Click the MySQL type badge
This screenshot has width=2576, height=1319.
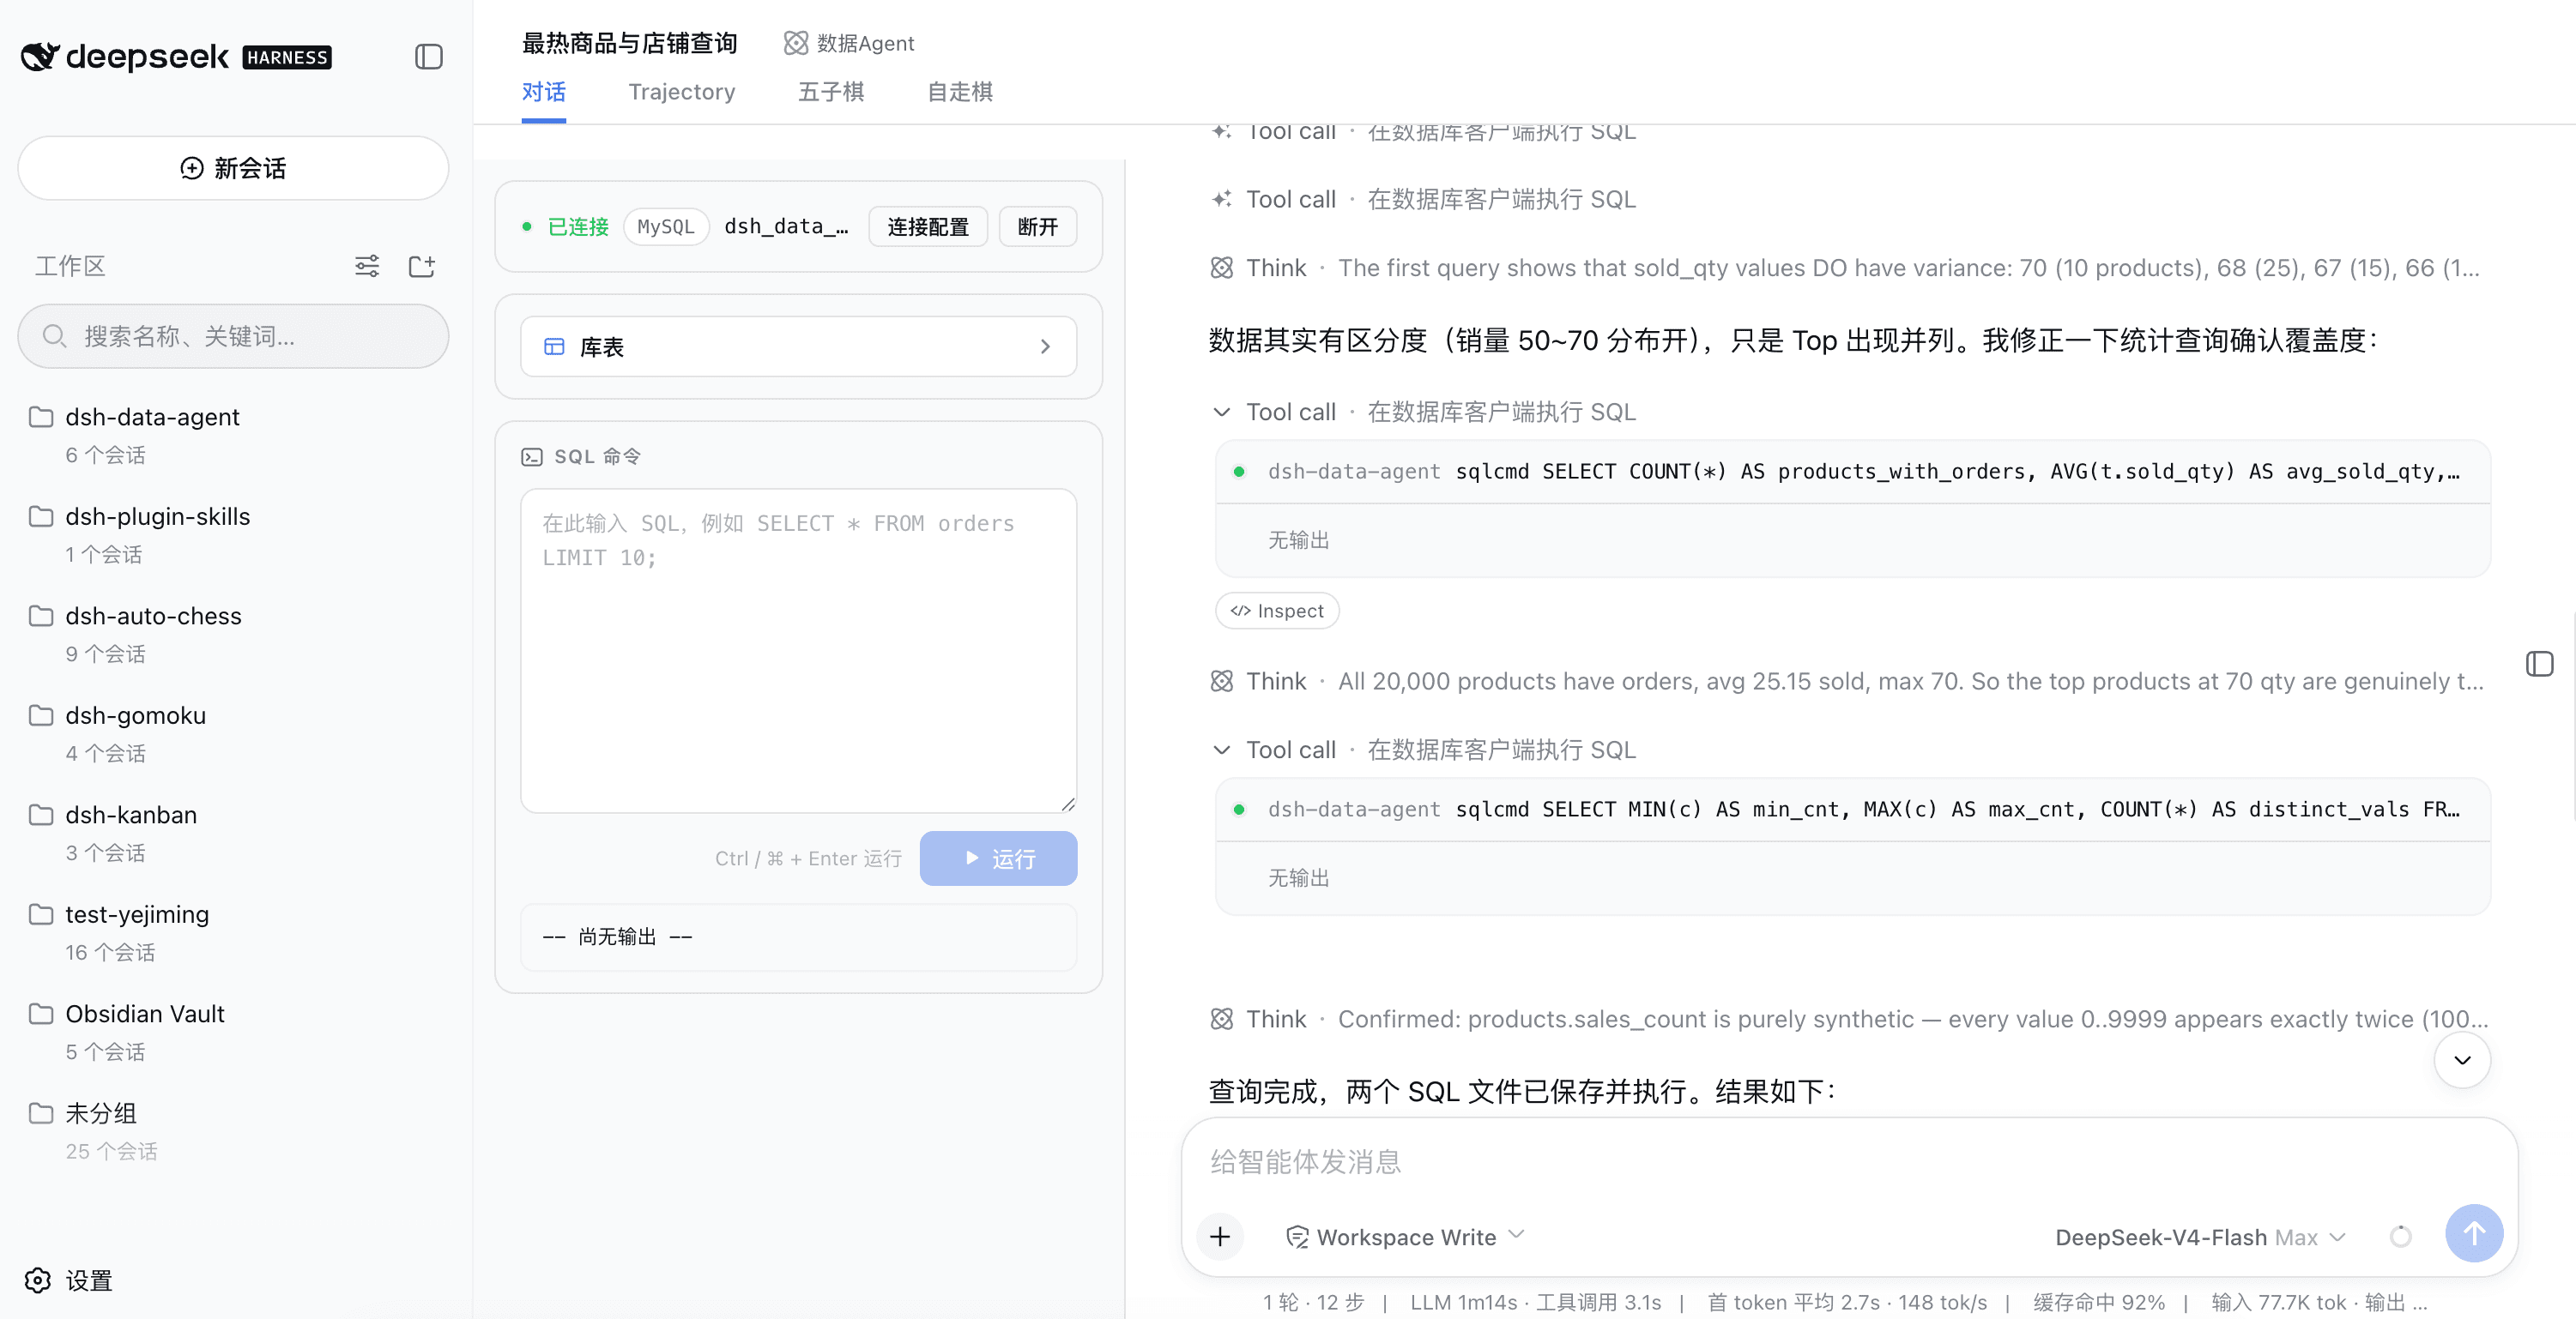pos(666,226)
